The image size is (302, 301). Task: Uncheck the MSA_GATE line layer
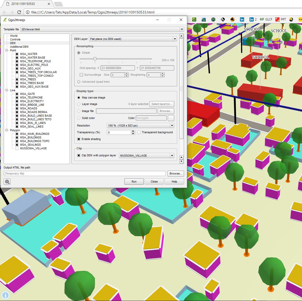tap(17, 94)
